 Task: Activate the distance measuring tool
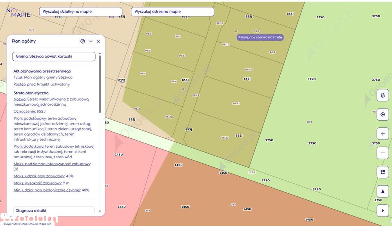click(x=383, y=172)
